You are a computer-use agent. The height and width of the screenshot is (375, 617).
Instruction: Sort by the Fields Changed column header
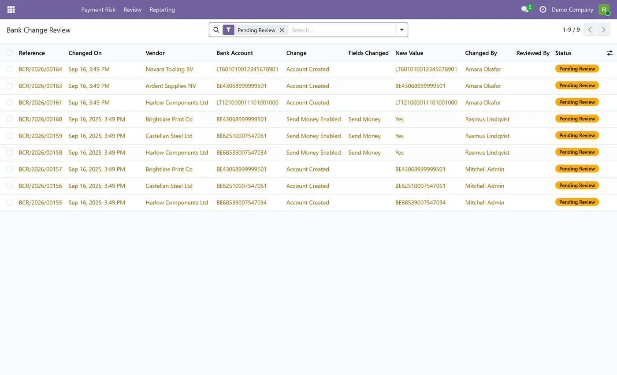point(368,53)
